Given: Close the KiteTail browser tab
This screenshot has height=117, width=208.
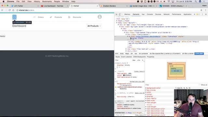Looking at the screenshot, I should [97, 6].
